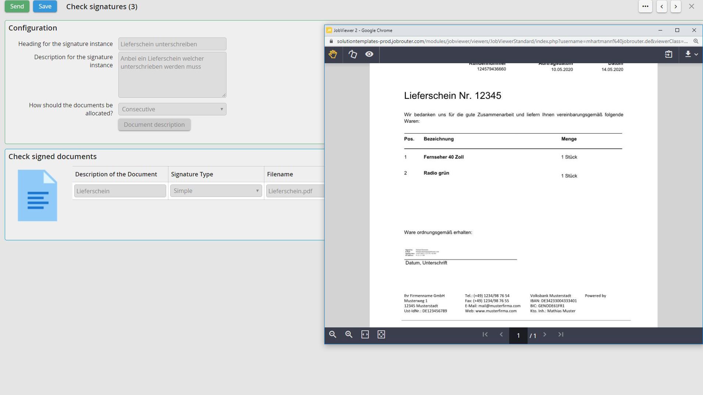Viewport: 703px width, 395px height.
Task: Click the blue document thumbnail icon
Action: pos(38,195)
